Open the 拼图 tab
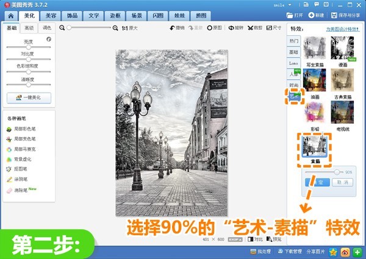This screenshot has width=366, height=259. tap(201, 16)
